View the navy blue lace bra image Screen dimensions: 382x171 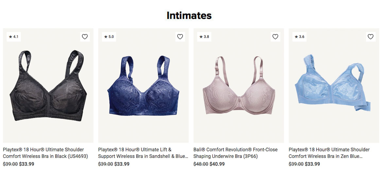click(143, 86)
